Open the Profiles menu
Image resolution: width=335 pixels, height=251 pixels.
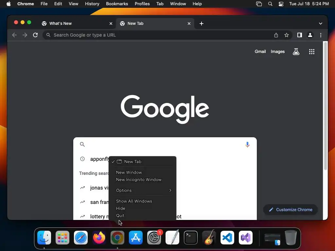tap(142, 4)
